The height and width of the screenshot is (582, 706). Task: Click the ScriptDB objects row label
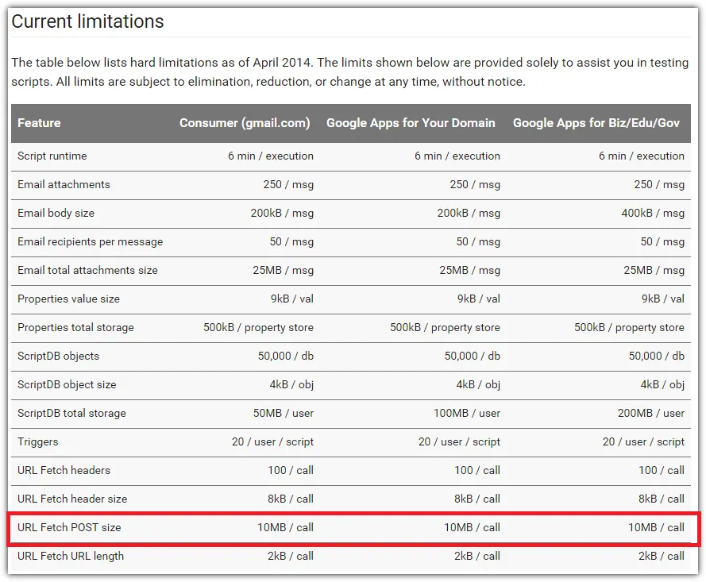(x=58, y=356)
